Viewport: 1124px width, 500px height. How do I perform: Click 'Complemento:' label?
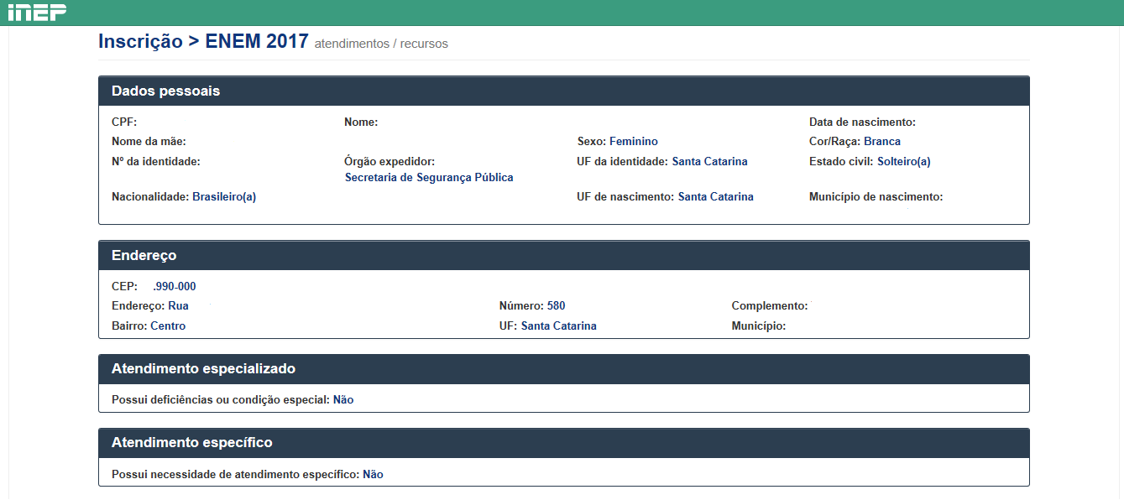pos(770,306)
